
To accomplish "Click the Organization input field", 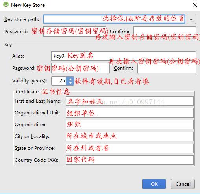I will click(x=130, y=125).
